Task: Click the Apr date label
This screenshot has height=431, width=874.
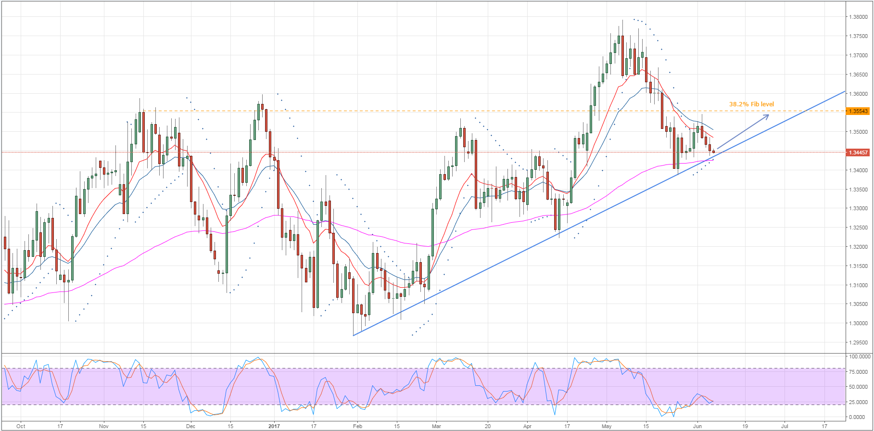Action: coord(527,426)
